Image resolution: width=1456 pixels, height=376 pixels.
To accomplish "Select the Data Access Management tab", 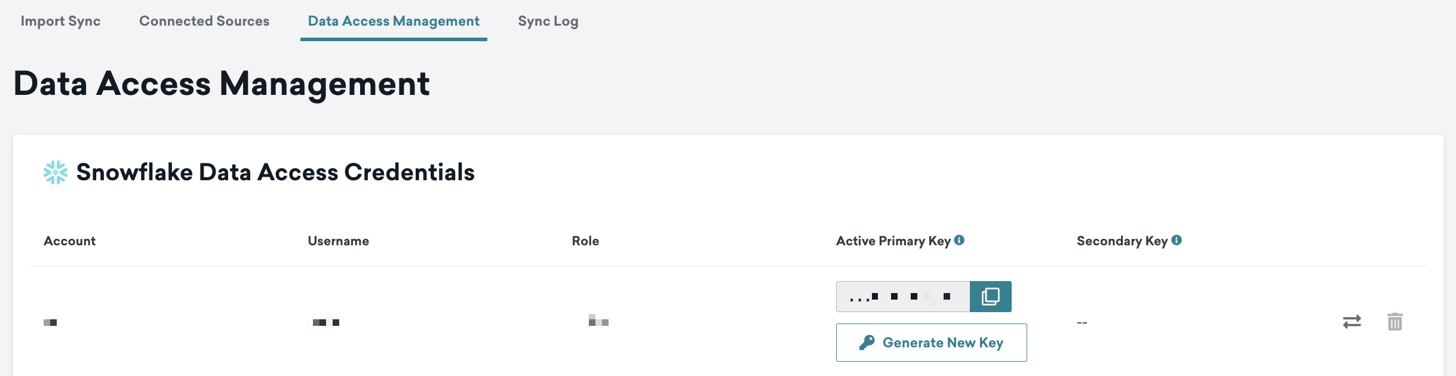I will pyautogui.click(x=394, y=21).
